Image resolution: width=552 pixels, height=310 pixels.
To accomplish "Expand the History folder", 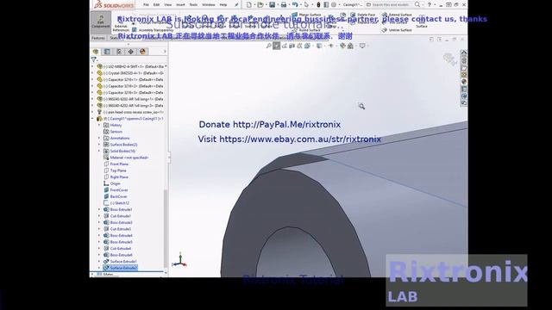I will pos(99,125).
